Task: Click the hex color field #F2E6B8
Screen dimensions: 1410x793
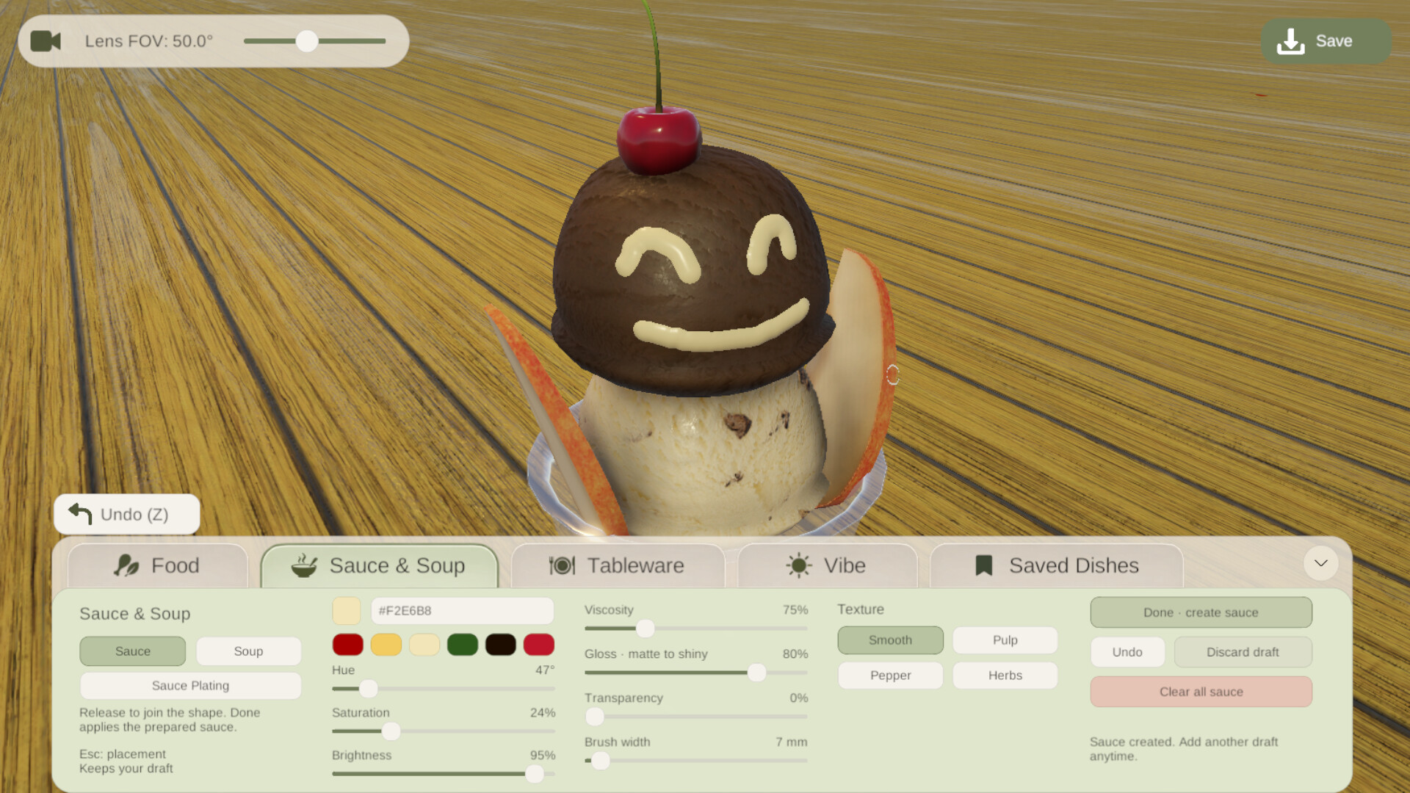Action: pos(463,611)
